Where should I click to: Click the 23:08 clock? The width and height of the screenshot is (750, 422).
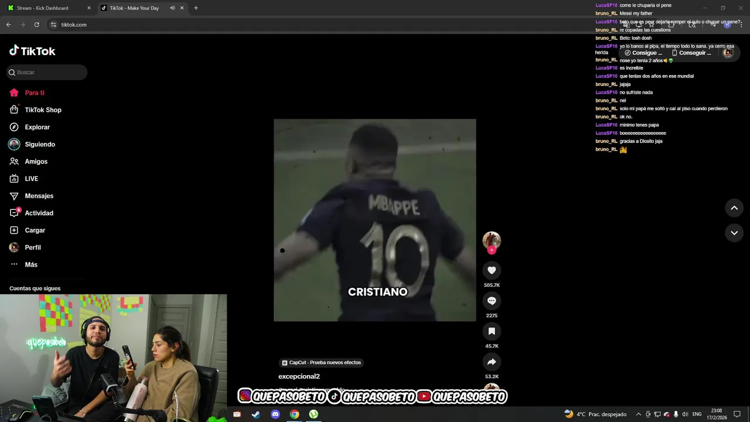(x=716, y=411)
